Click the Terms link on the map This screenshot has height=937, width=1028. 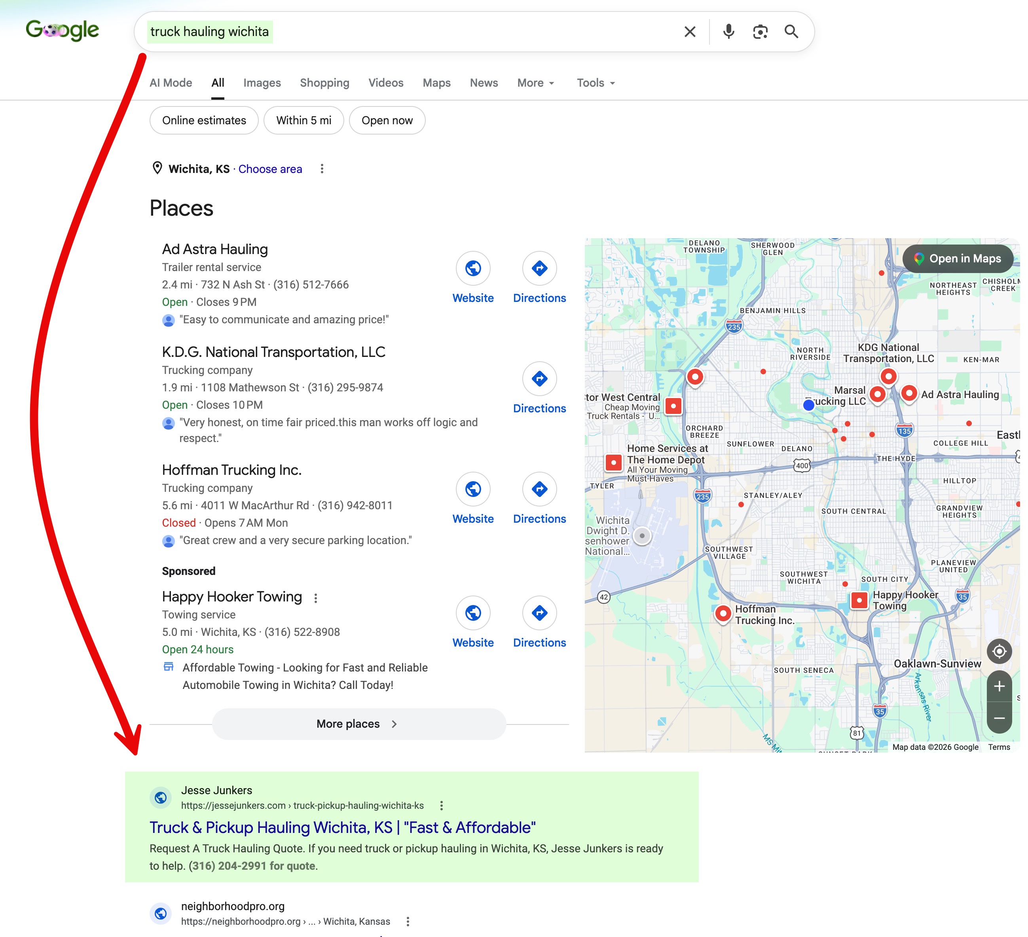[x=998, y=747]
